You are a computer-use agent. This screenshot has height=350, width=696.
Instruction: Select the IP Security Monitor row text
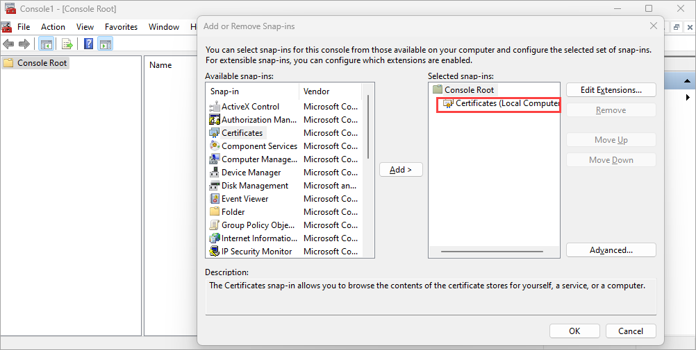(x=256, y=251)
